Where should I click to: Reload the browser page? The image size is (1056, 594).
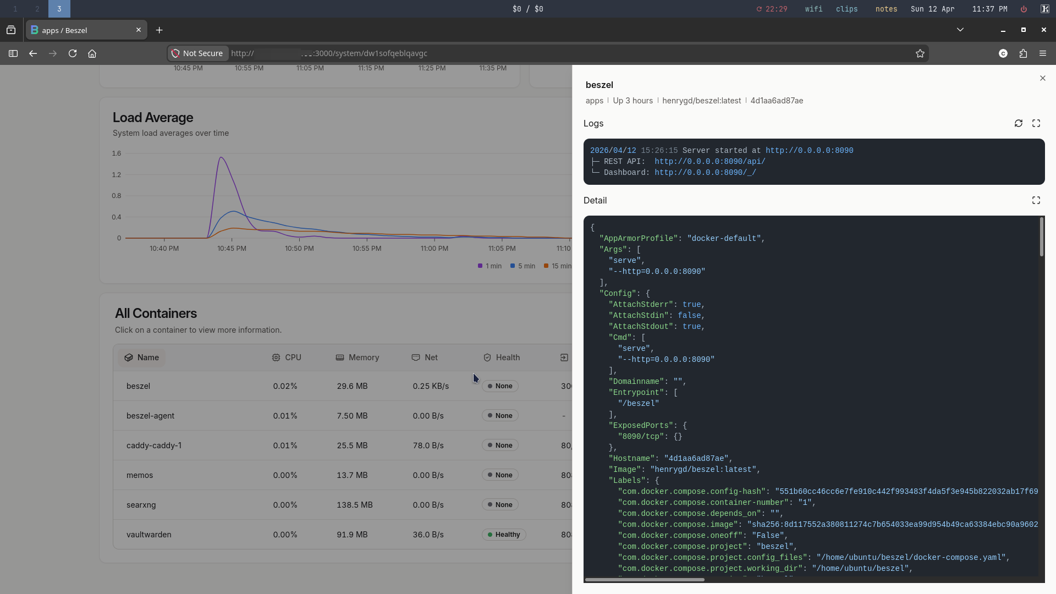(73, 53)
